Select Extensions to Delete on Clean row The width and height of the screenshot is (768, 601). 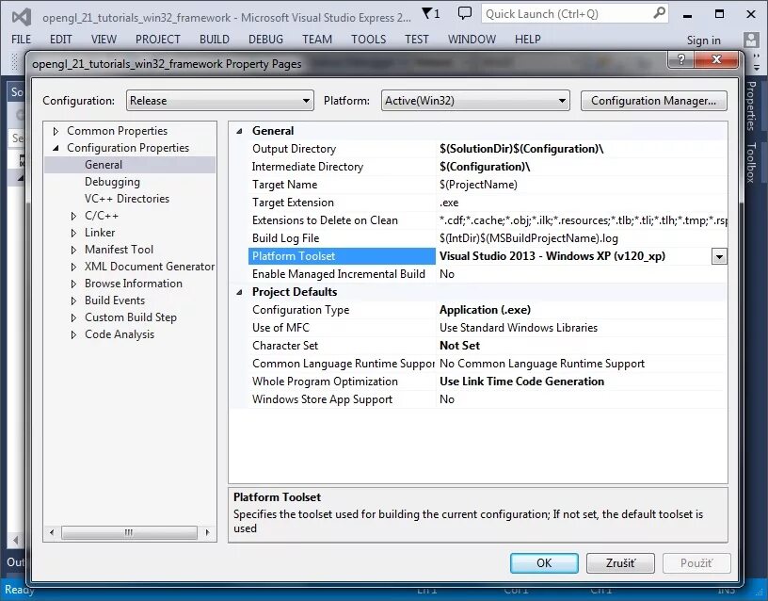tap(488, 220)
